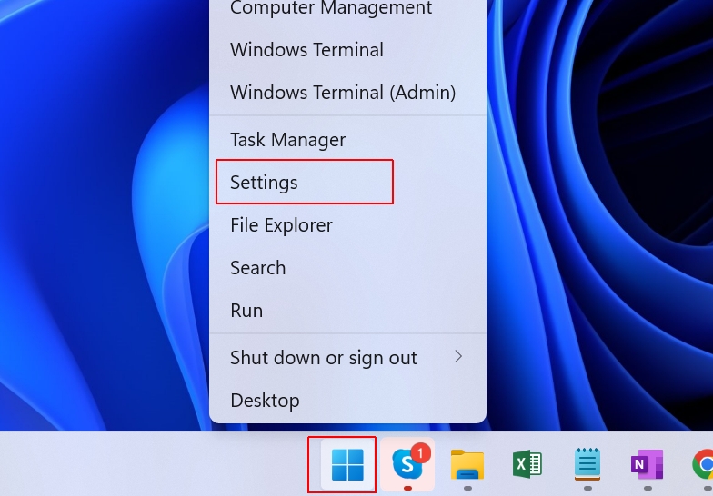Show Desktop from the menu

[347, 400]
